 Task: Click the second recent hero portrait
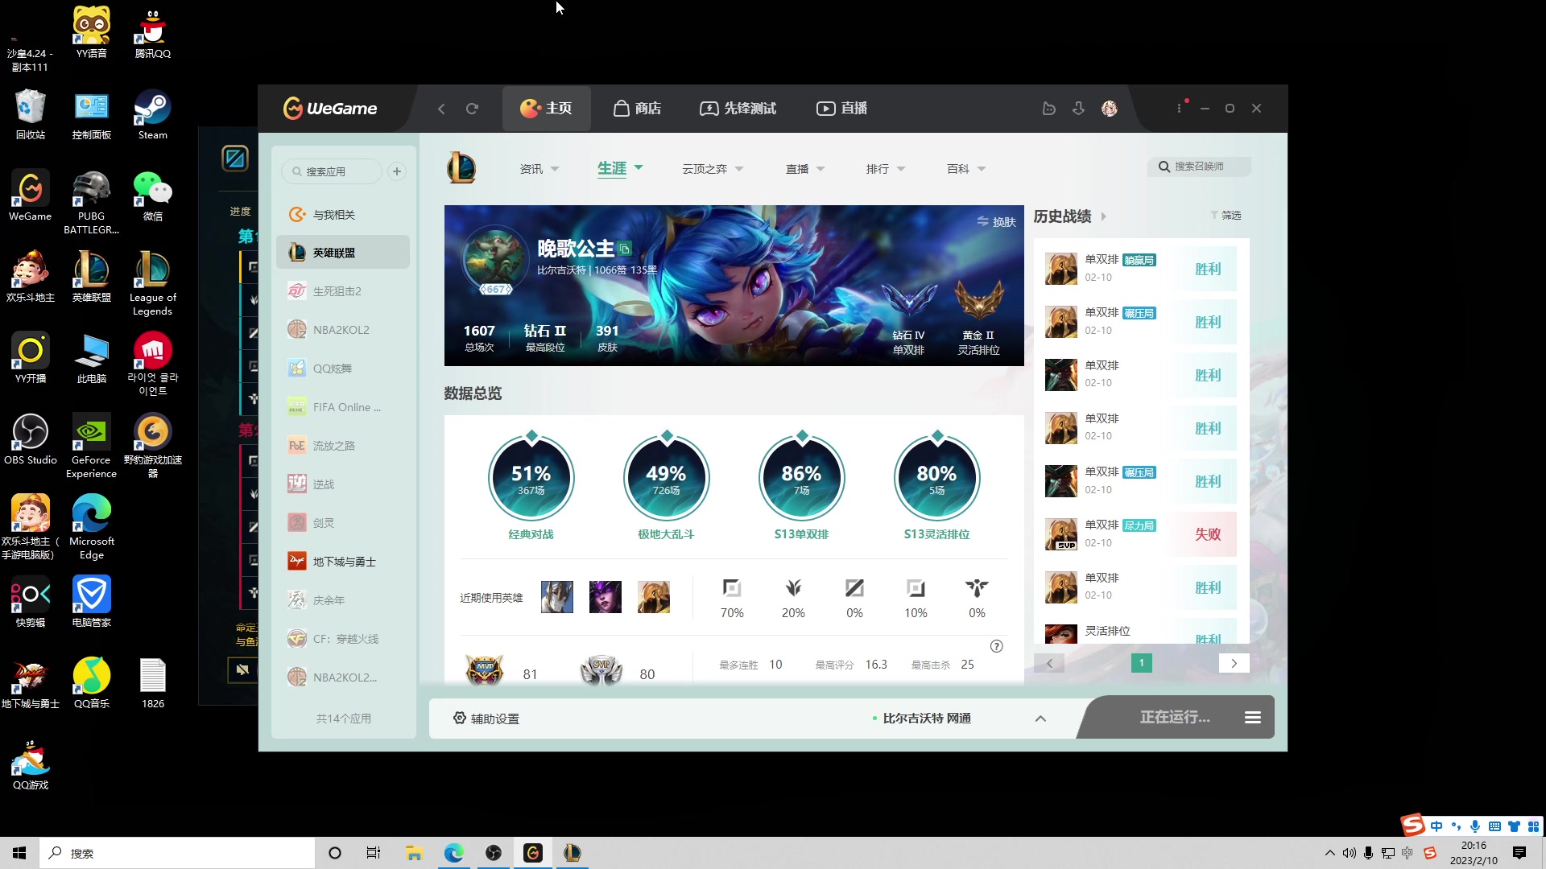pos(606,597)
